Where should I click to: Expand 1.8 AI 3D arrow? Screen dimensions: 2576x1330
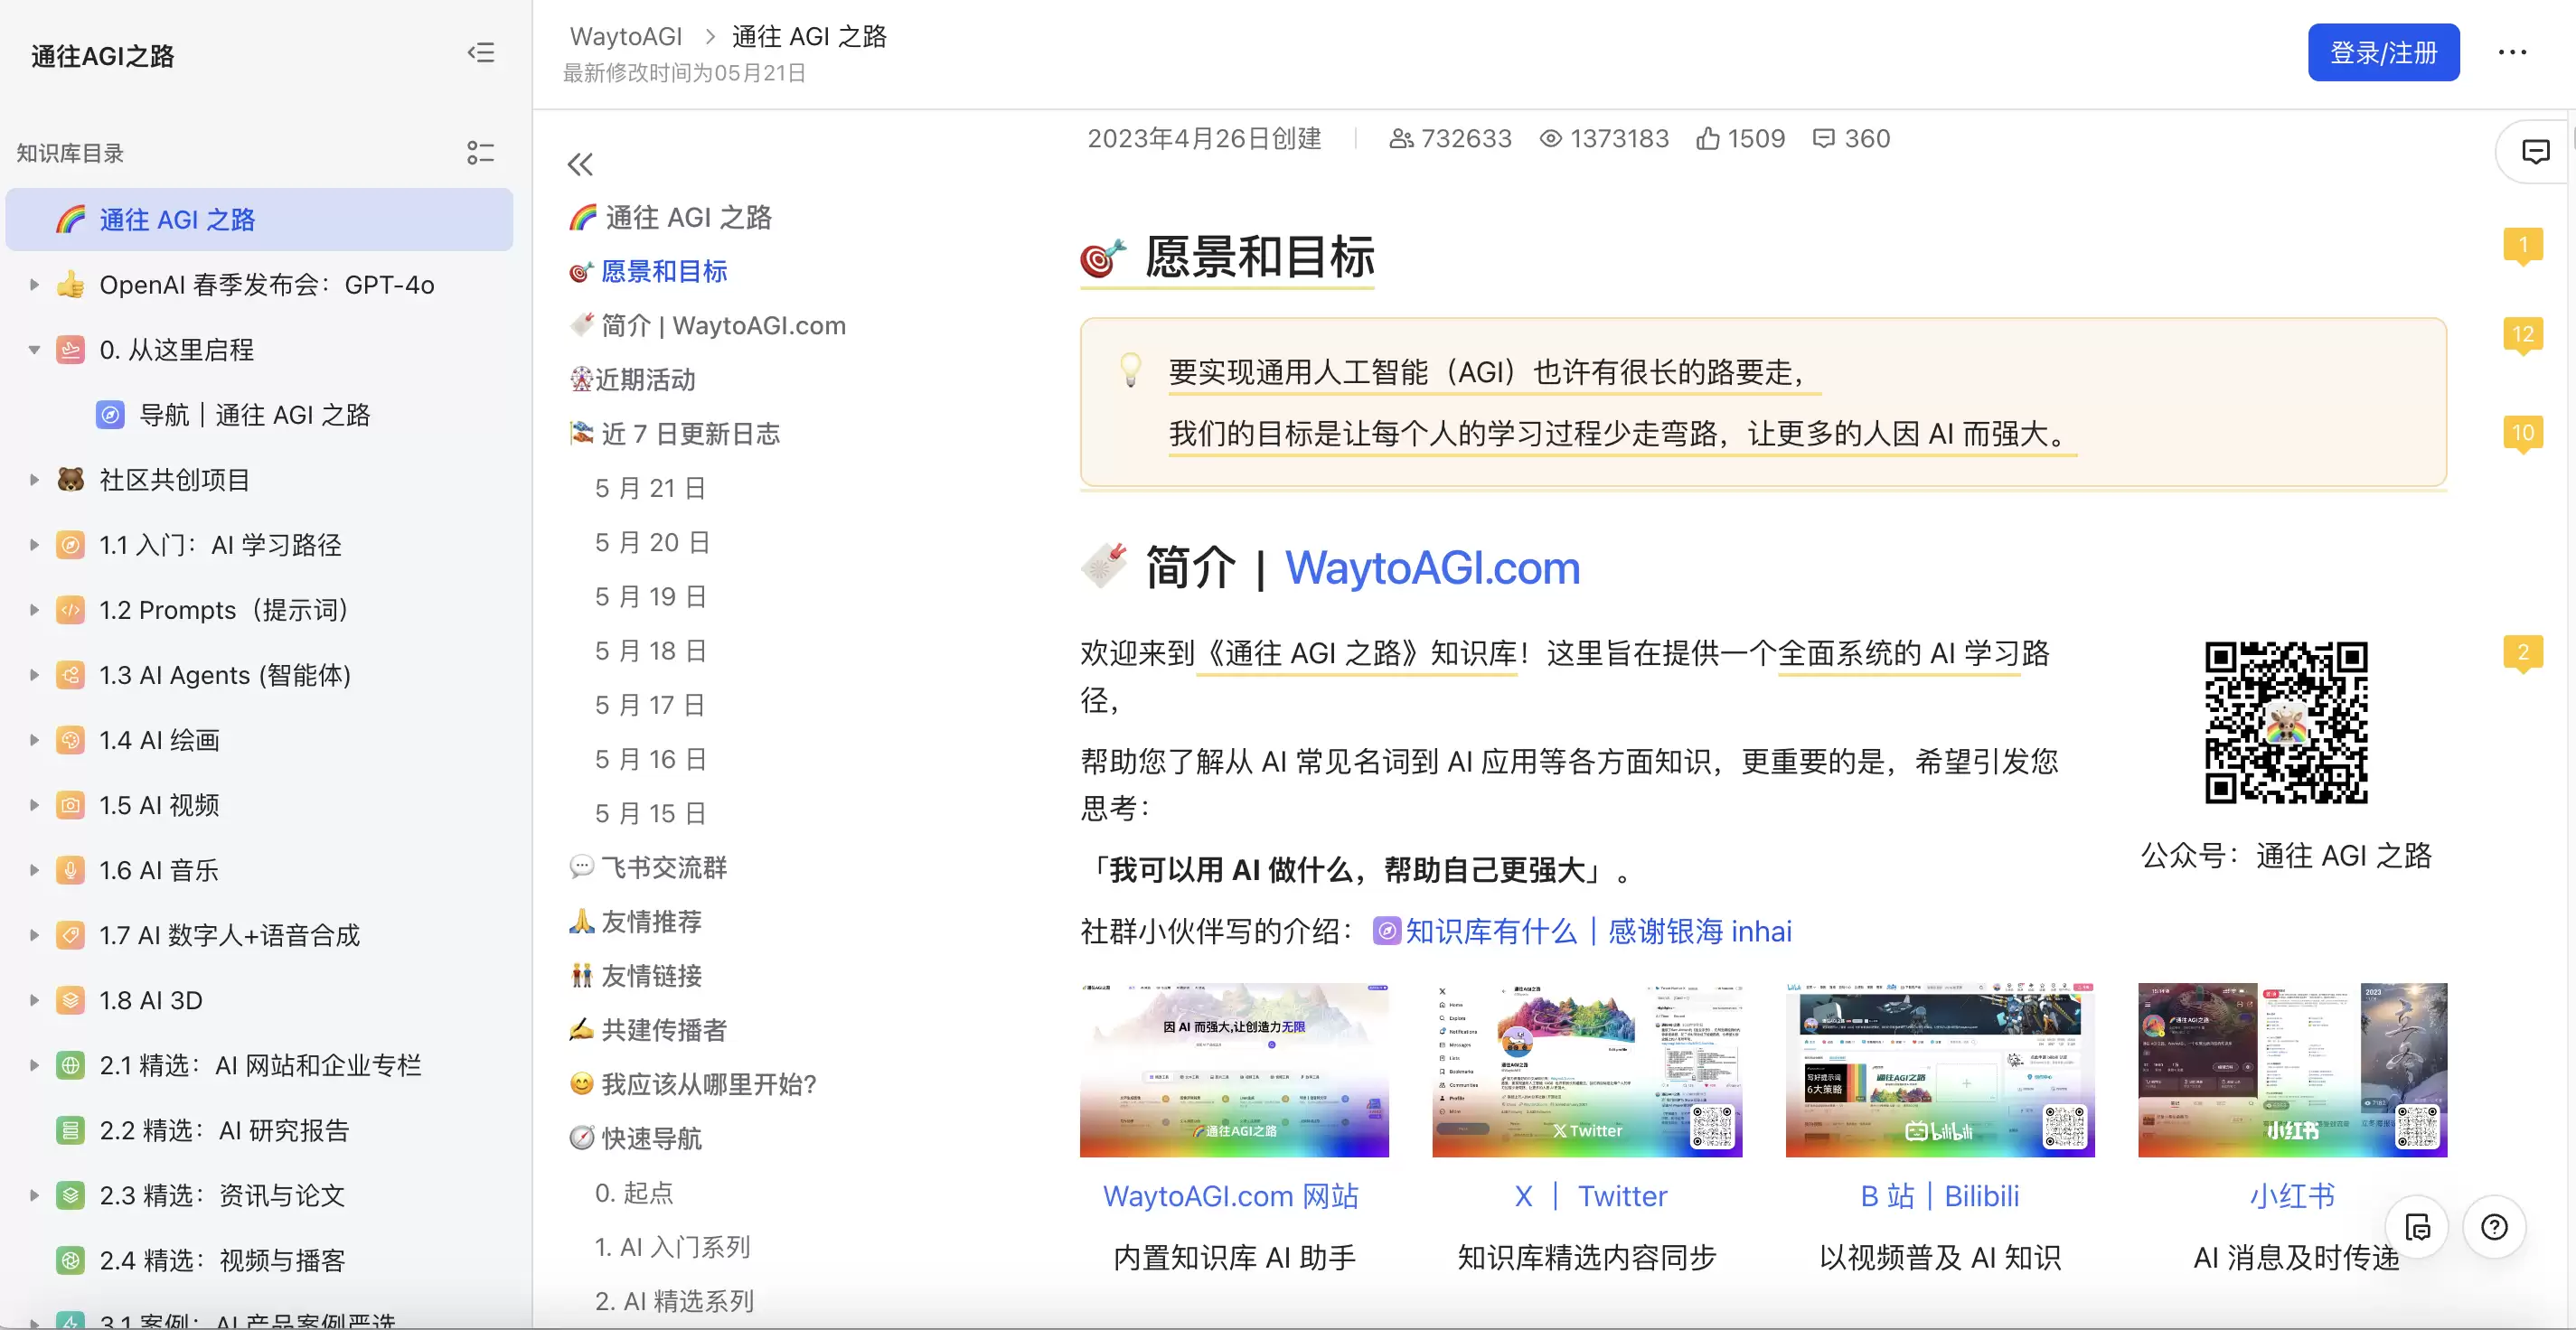(34, 1000)
